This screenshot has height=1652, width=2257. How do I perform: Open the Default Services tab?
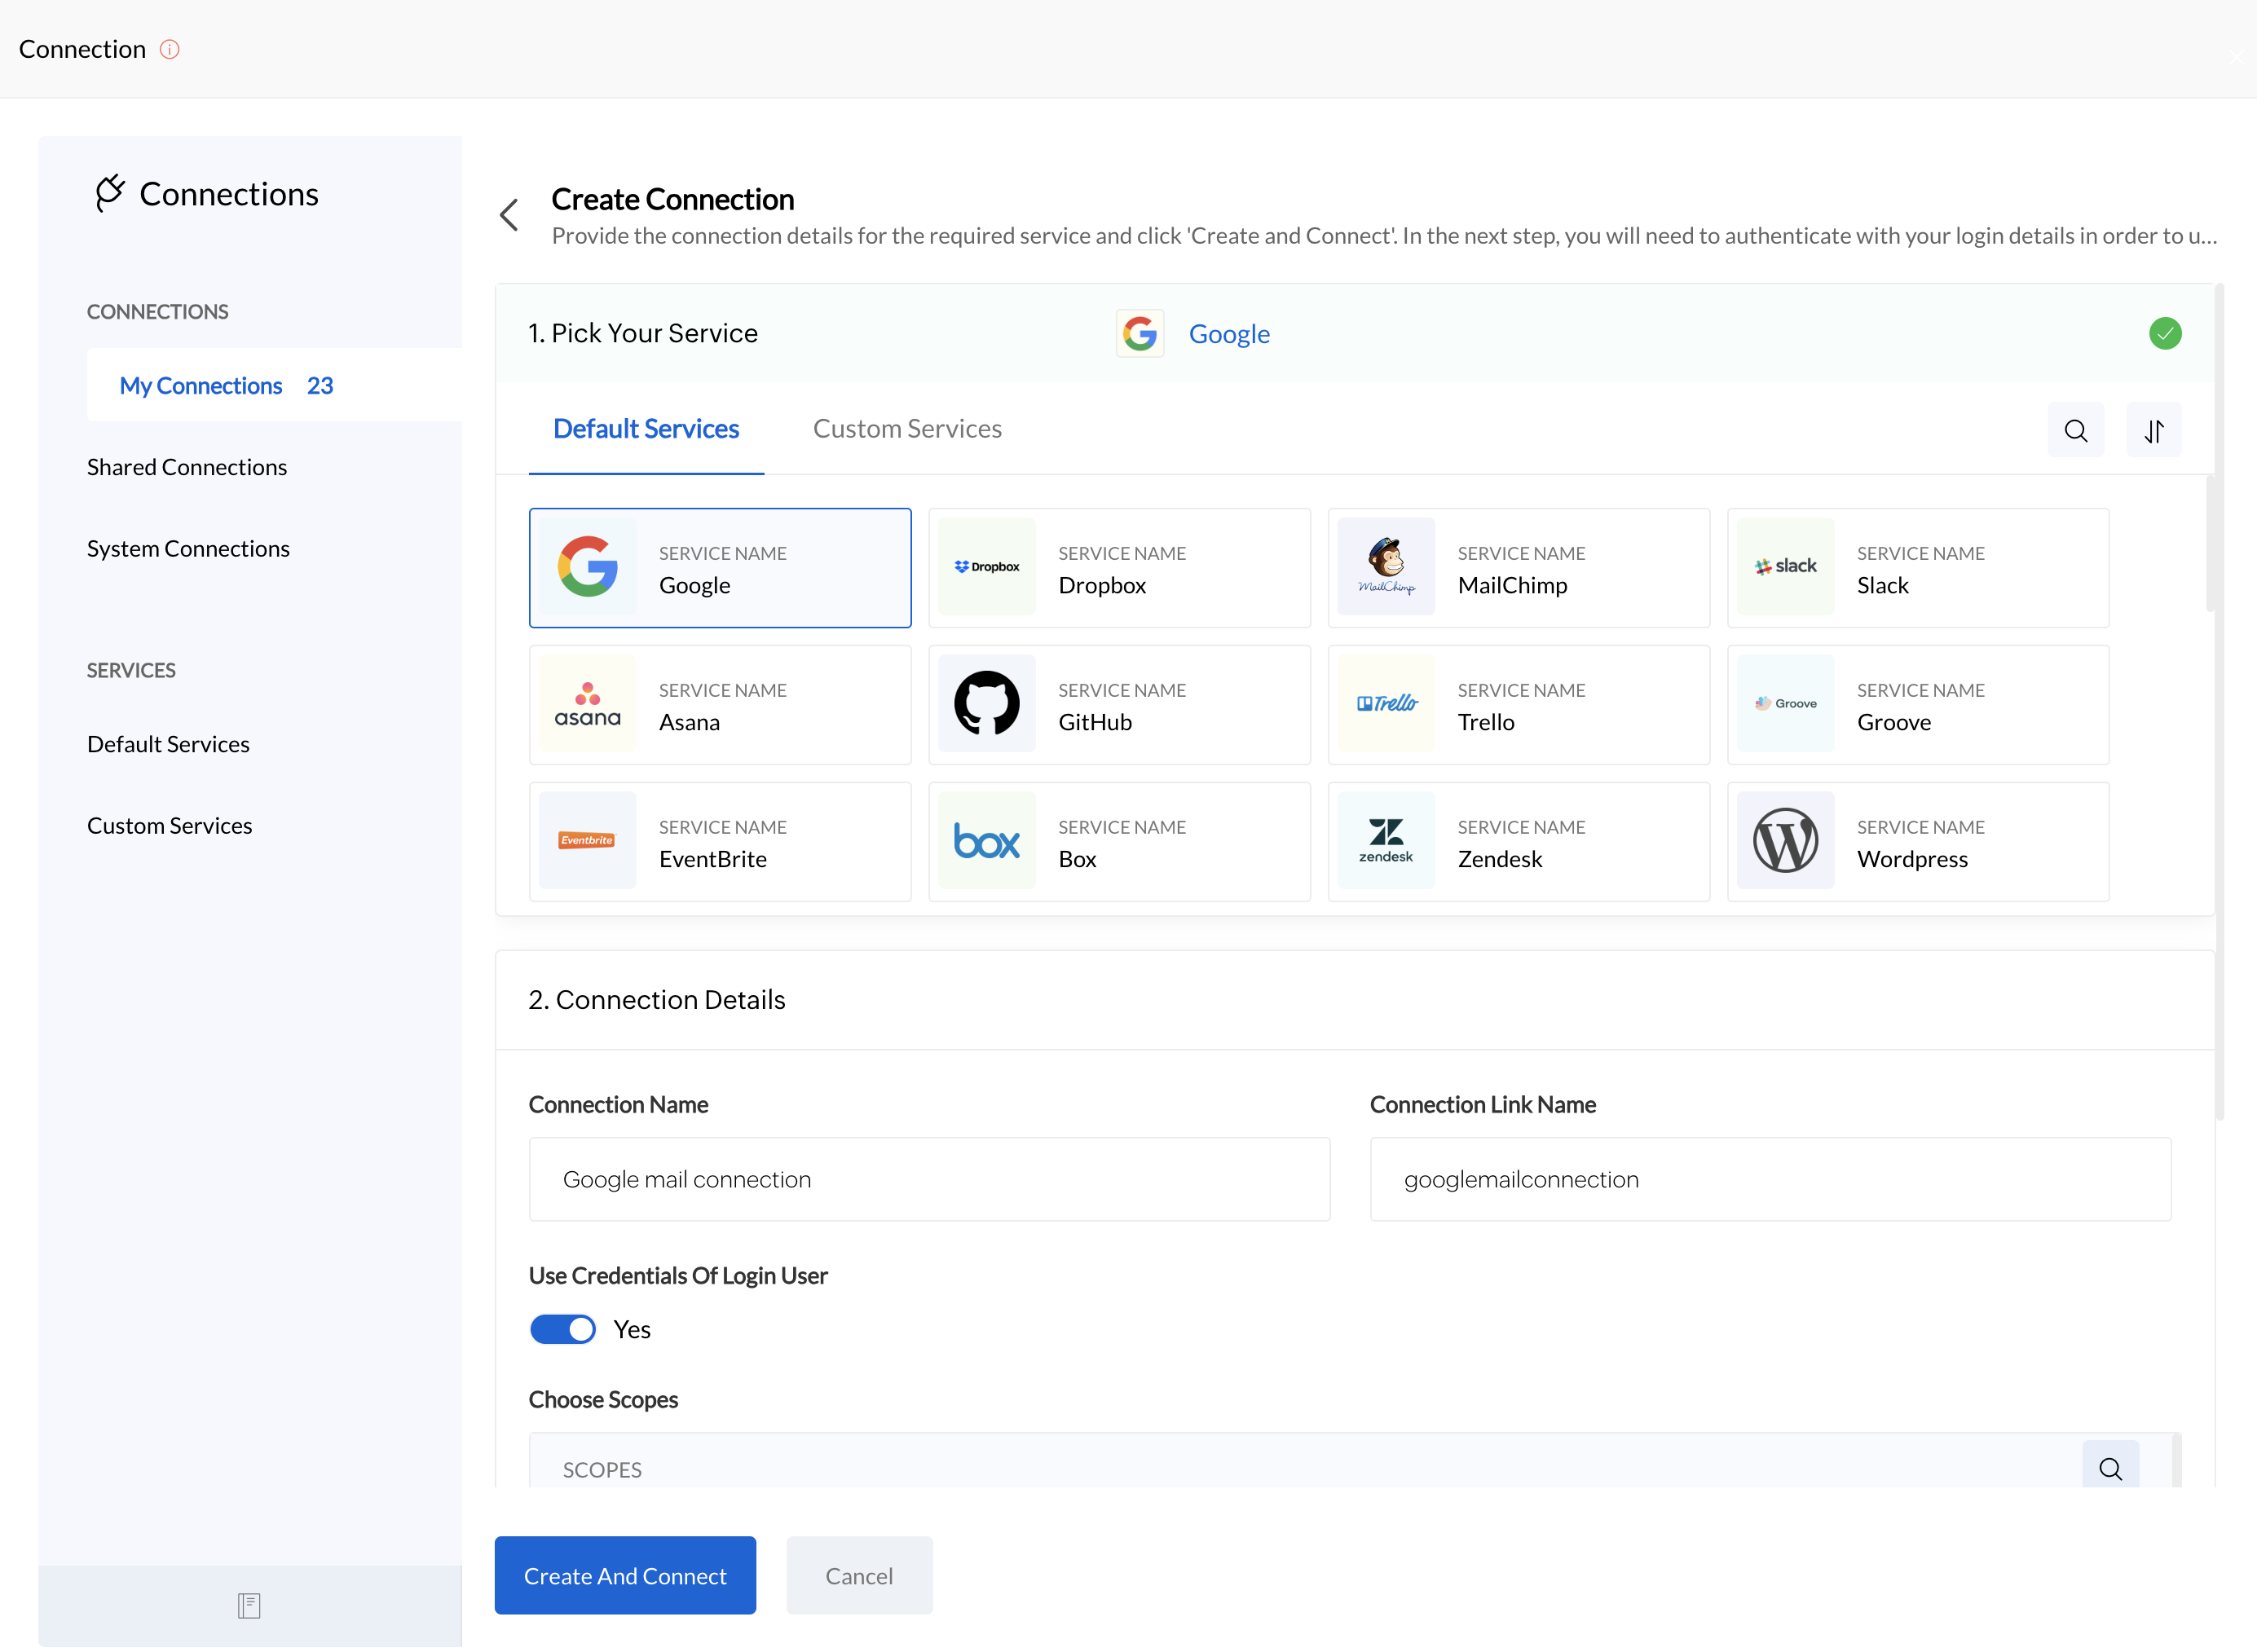[x=645, y=429]
